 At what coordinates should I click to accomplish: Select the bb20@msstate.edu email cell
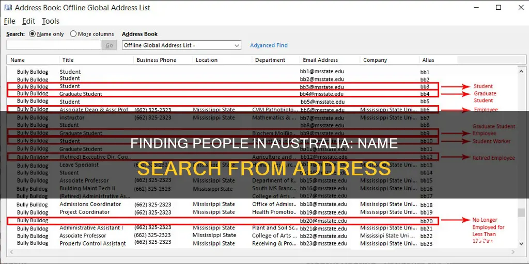(323, 221)
